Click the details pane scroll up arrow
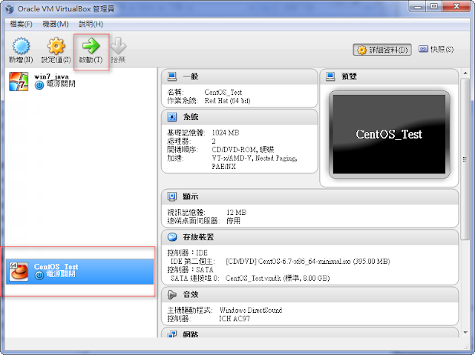 (465, 73)
